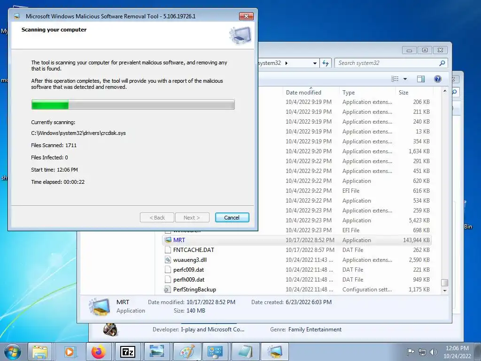Select the perfh009.dat file
The height and width of the screenshot is (361, 481).
coord(297,279)
